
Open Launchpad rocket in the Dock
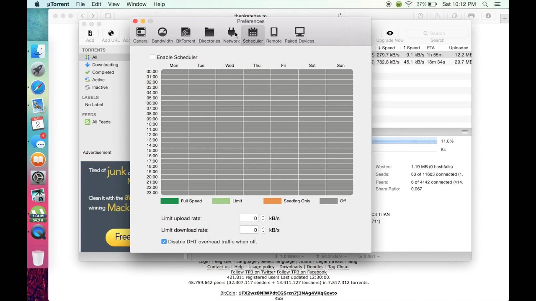pos(38,70)
